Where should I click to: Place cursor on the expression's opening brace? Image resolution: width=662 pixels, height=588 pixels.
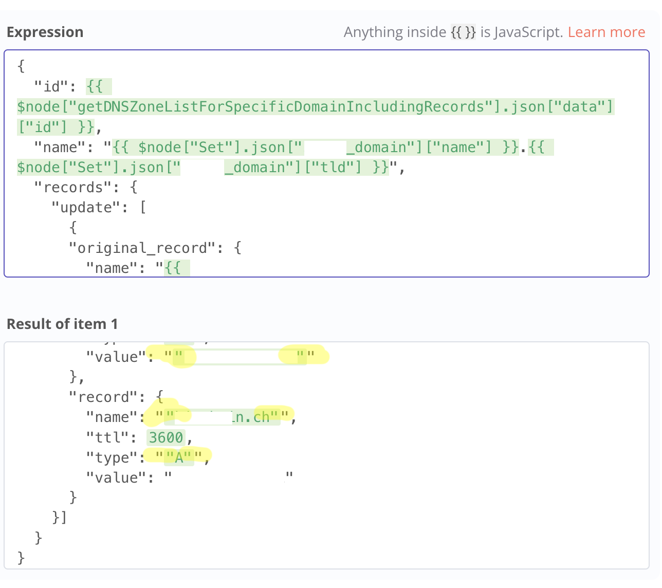[x=21, y=66]
